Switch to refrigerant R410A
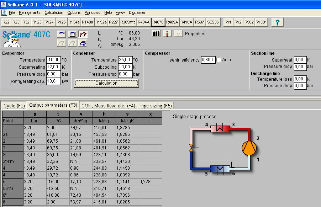The width and height of the screenshot is (321, 207). coord(186,22)
